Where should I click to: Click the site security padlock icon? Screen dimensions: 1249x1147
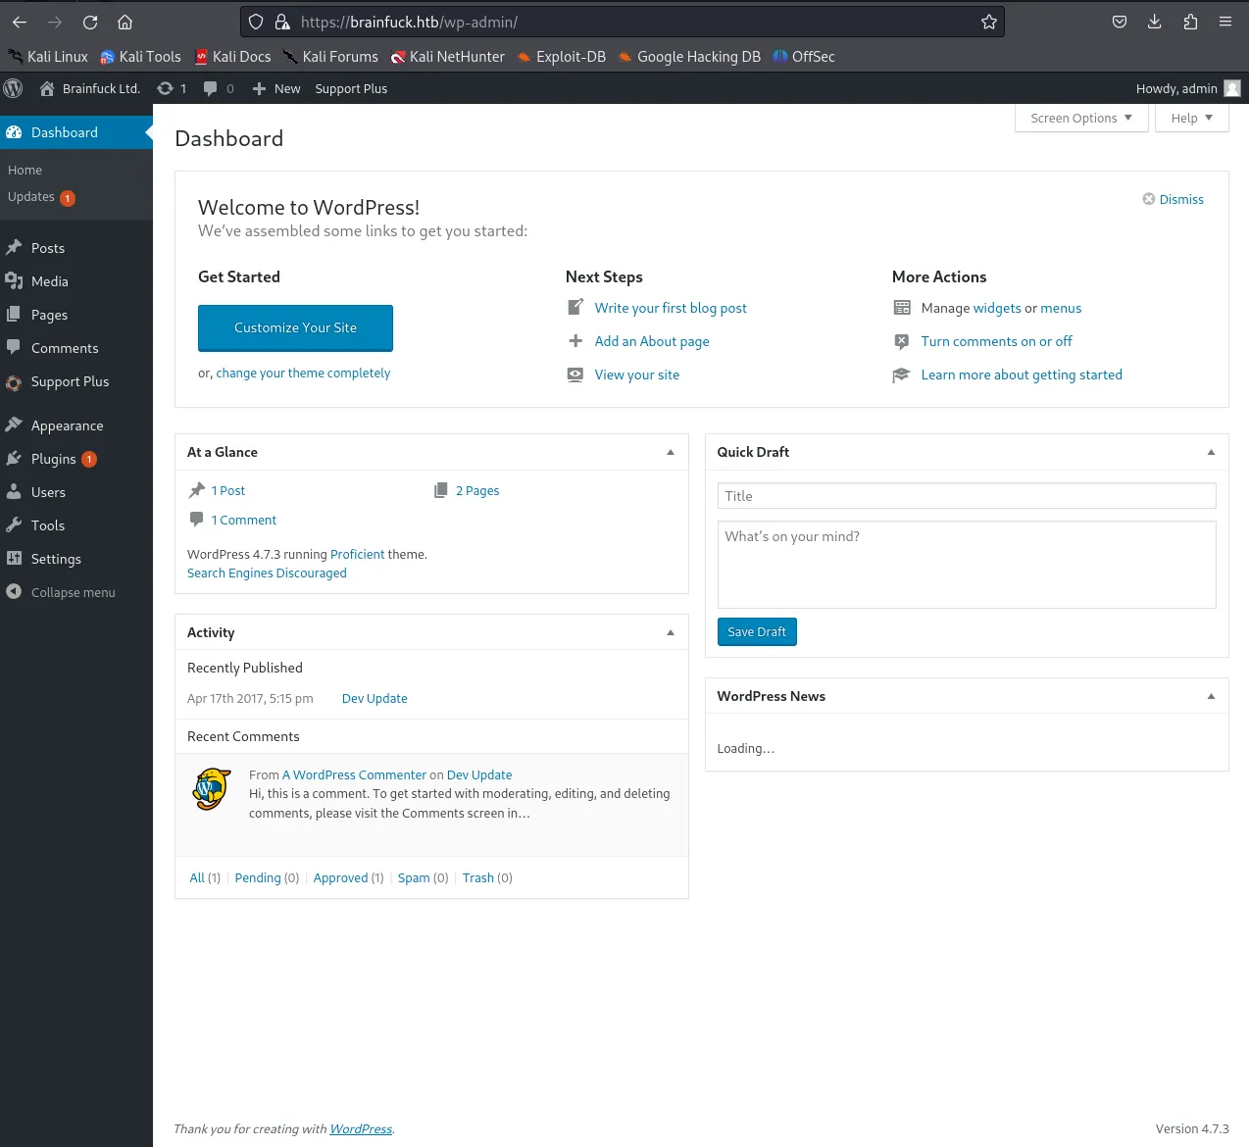(x=282, y=22)
